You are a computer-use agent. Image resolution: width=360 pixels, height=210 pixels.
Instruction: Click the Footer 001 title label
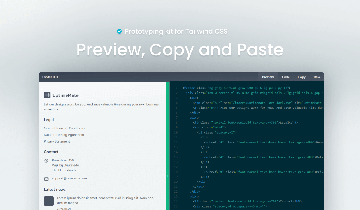pyautogui.click(x=50, y=77)
